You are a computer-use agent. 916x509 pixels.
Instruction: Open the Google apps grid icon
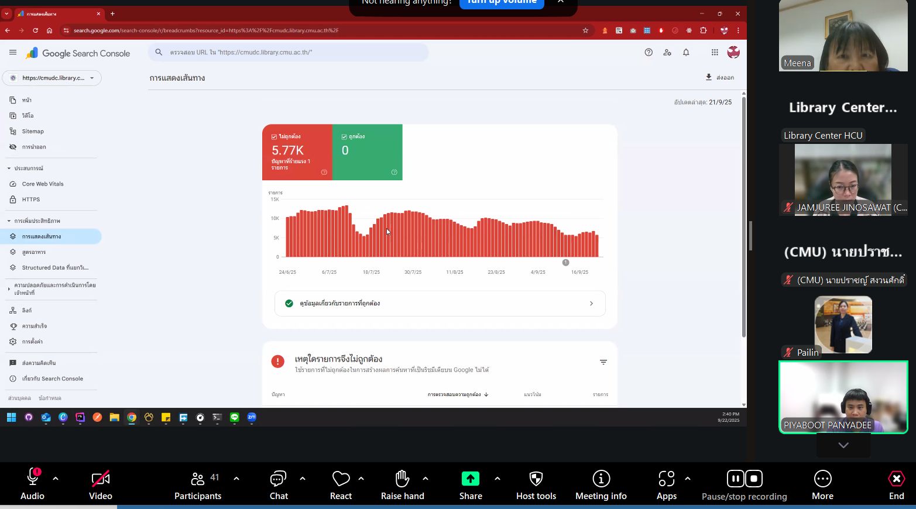point(715,53)
